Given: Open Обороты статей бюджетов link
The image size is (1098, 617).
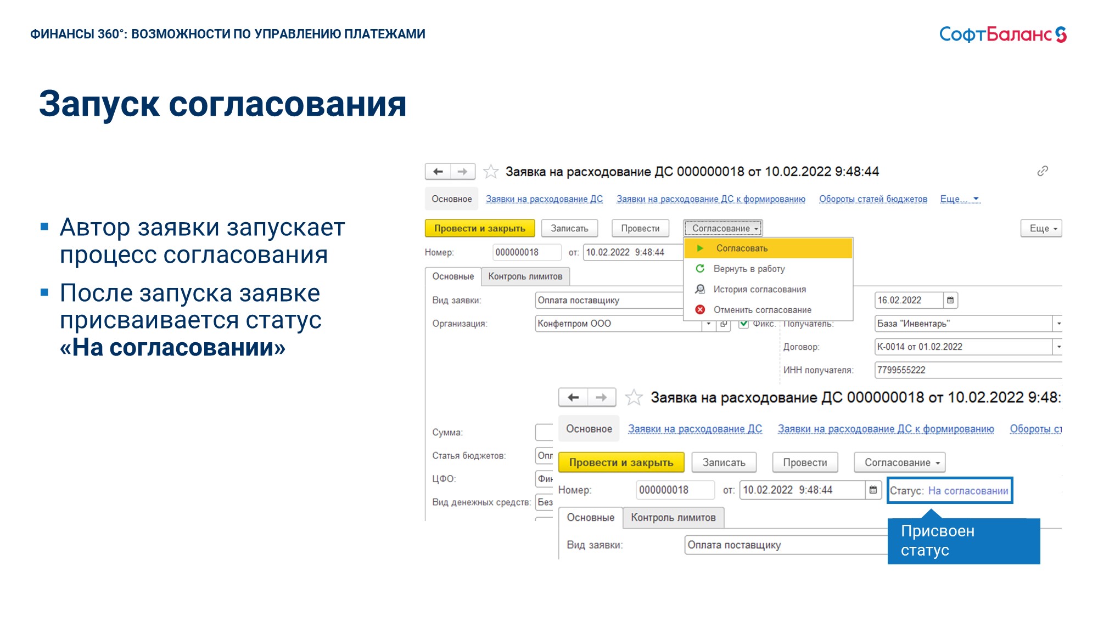Looking at the screenshot, I should coord(873,199).
